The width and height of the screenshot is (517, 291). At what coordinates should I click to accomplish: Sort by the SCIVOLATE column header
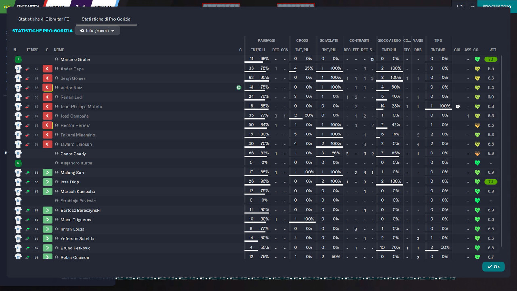pyautogui.click(x=329, y=40)
